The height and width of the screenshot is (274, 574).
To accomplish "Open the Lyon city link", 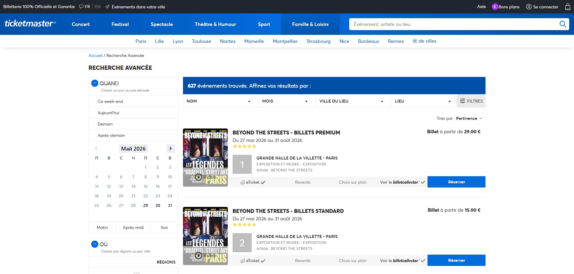I will (178, 41).
